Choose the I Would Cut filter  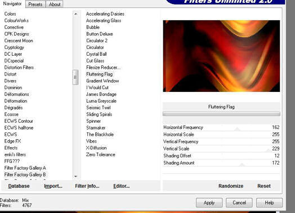97,87
